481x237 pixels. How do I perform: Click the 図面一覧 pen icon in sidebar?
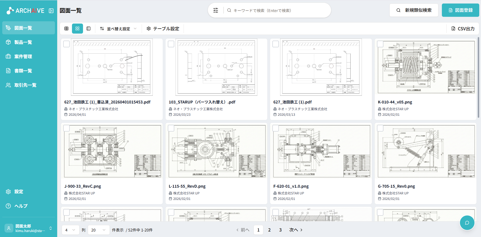tap(8, 28)
